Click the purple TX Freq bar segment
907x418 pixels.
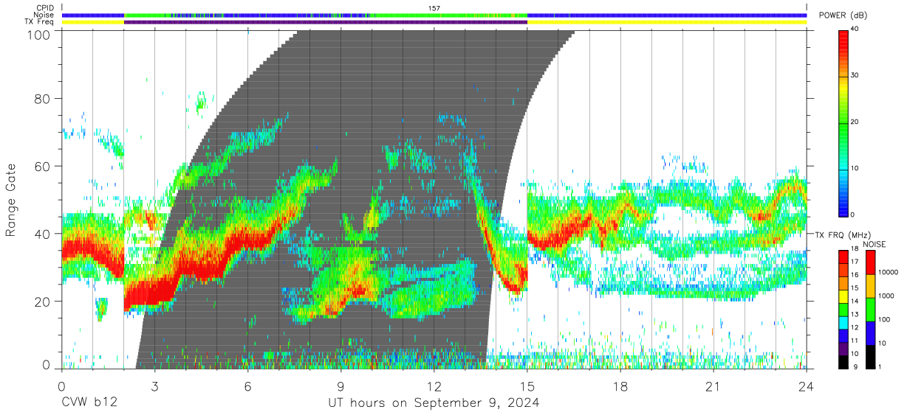pos(326,22)
